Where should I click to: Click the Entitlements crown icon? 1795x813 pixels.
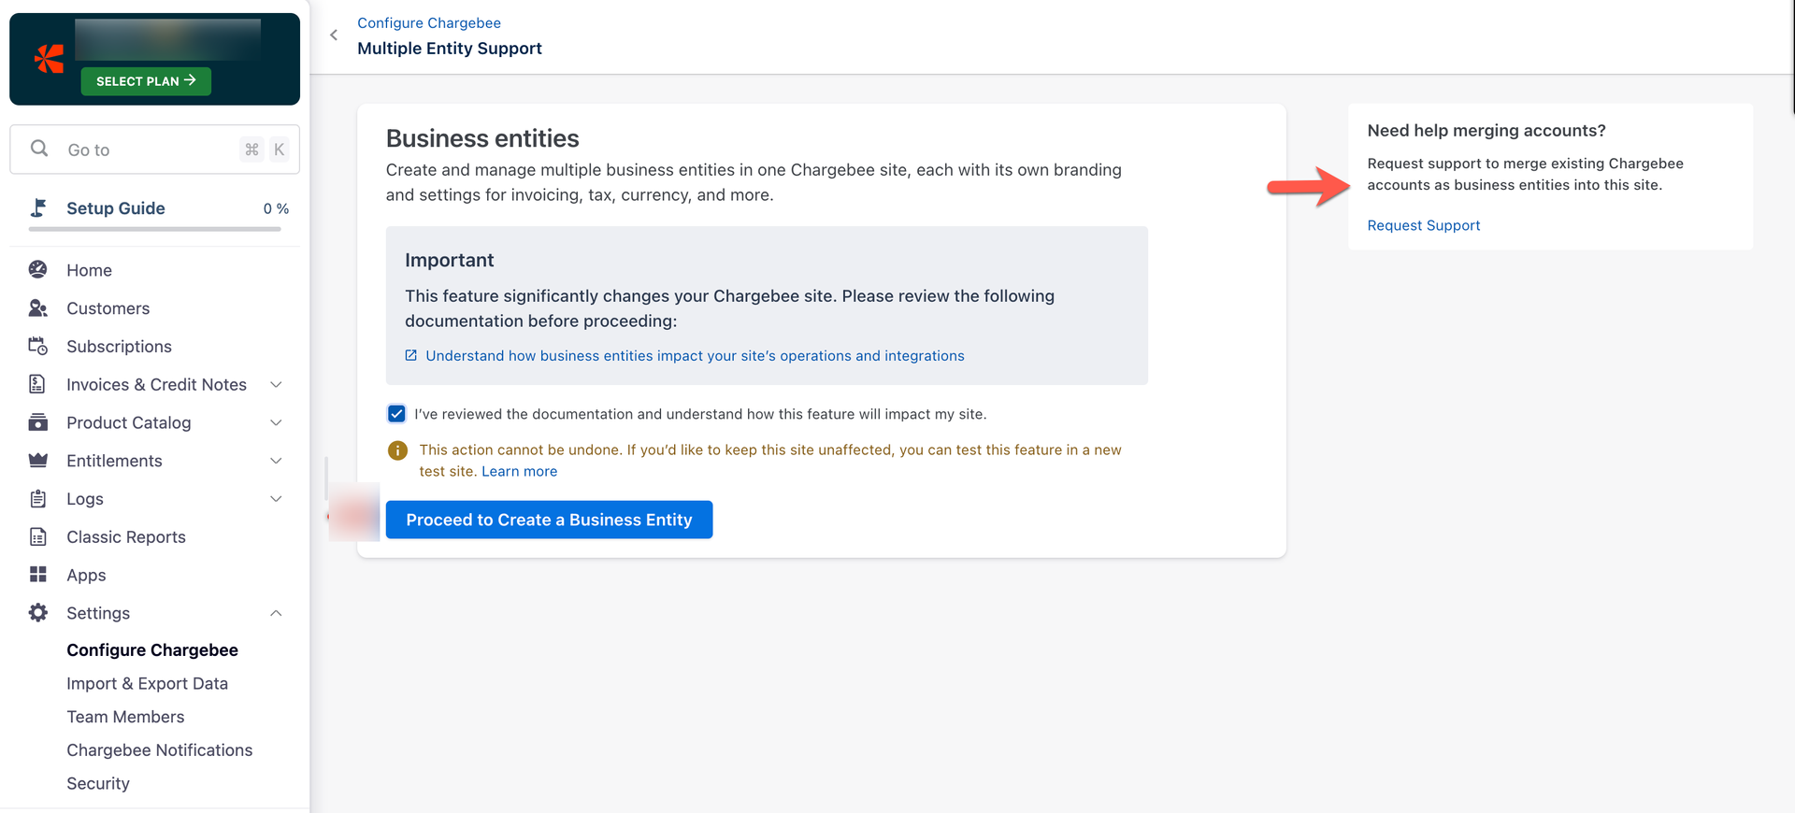pyautogui.click(x=37, y=461)
